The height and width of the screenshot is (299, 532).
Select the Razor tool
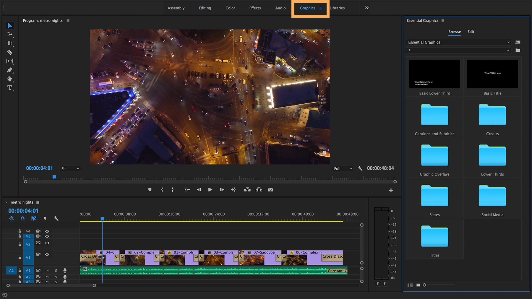10,52
